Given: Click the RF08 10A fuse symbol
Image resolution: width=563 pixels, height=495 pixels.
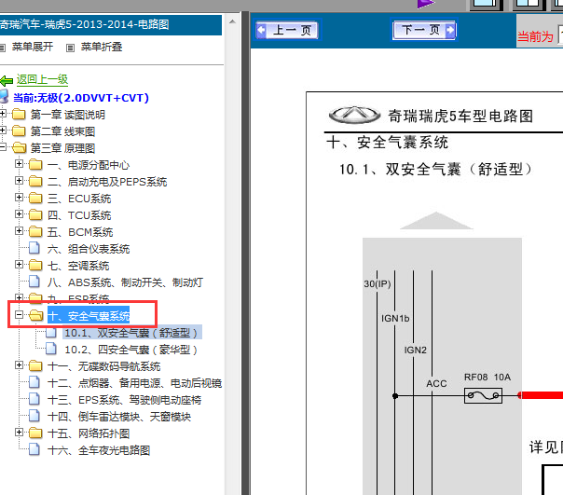Looking at the screenshot, I should (x=483, y=395).
